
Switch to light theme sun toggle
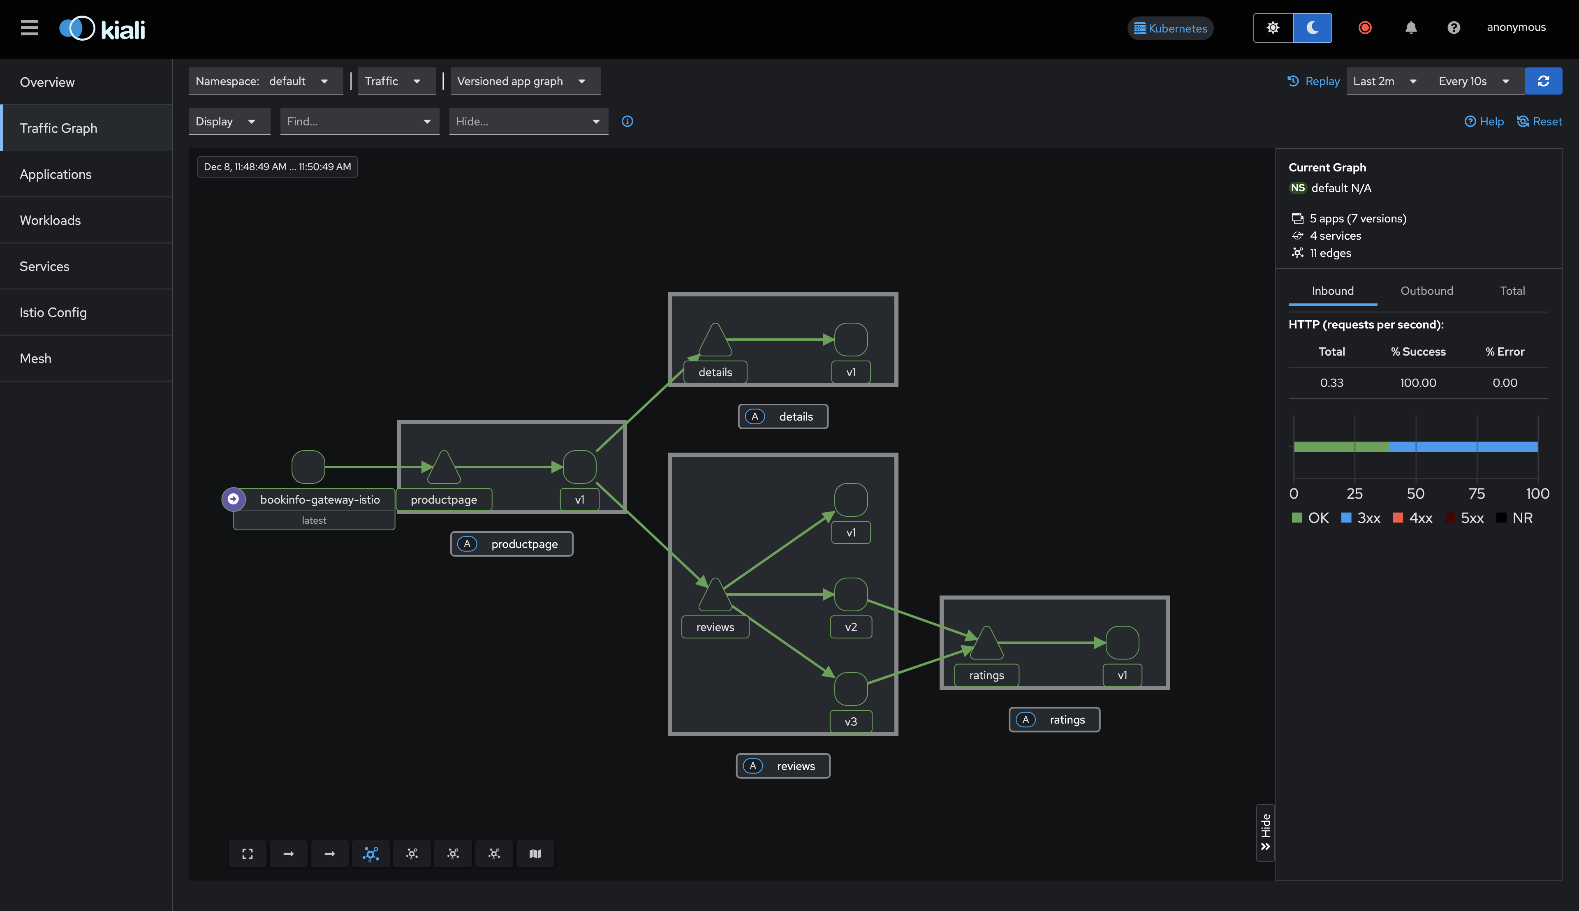tap(1273, 28)
